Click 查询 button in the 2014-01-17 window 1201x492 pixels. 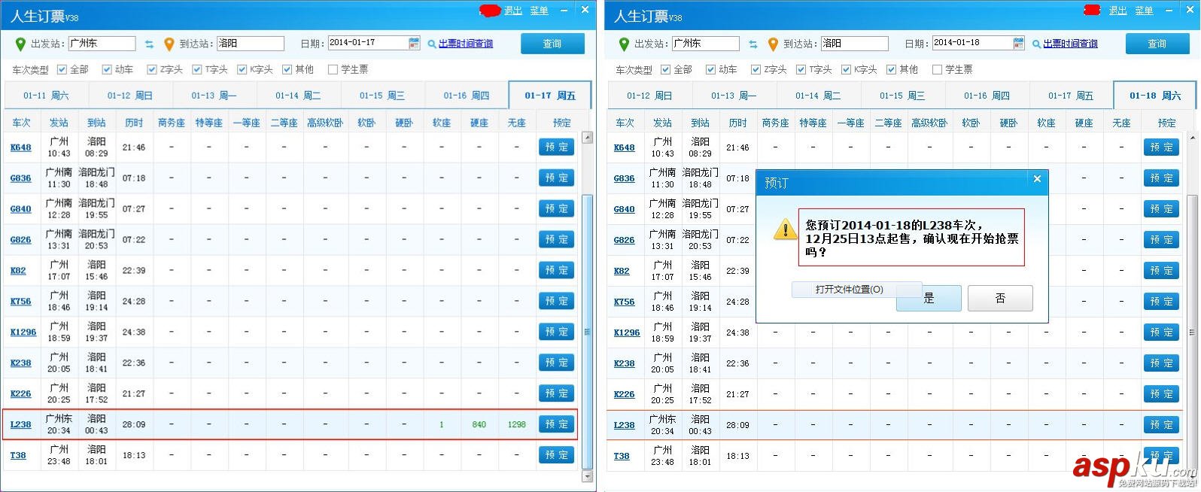pyautogui.click(x=552, y=44)
